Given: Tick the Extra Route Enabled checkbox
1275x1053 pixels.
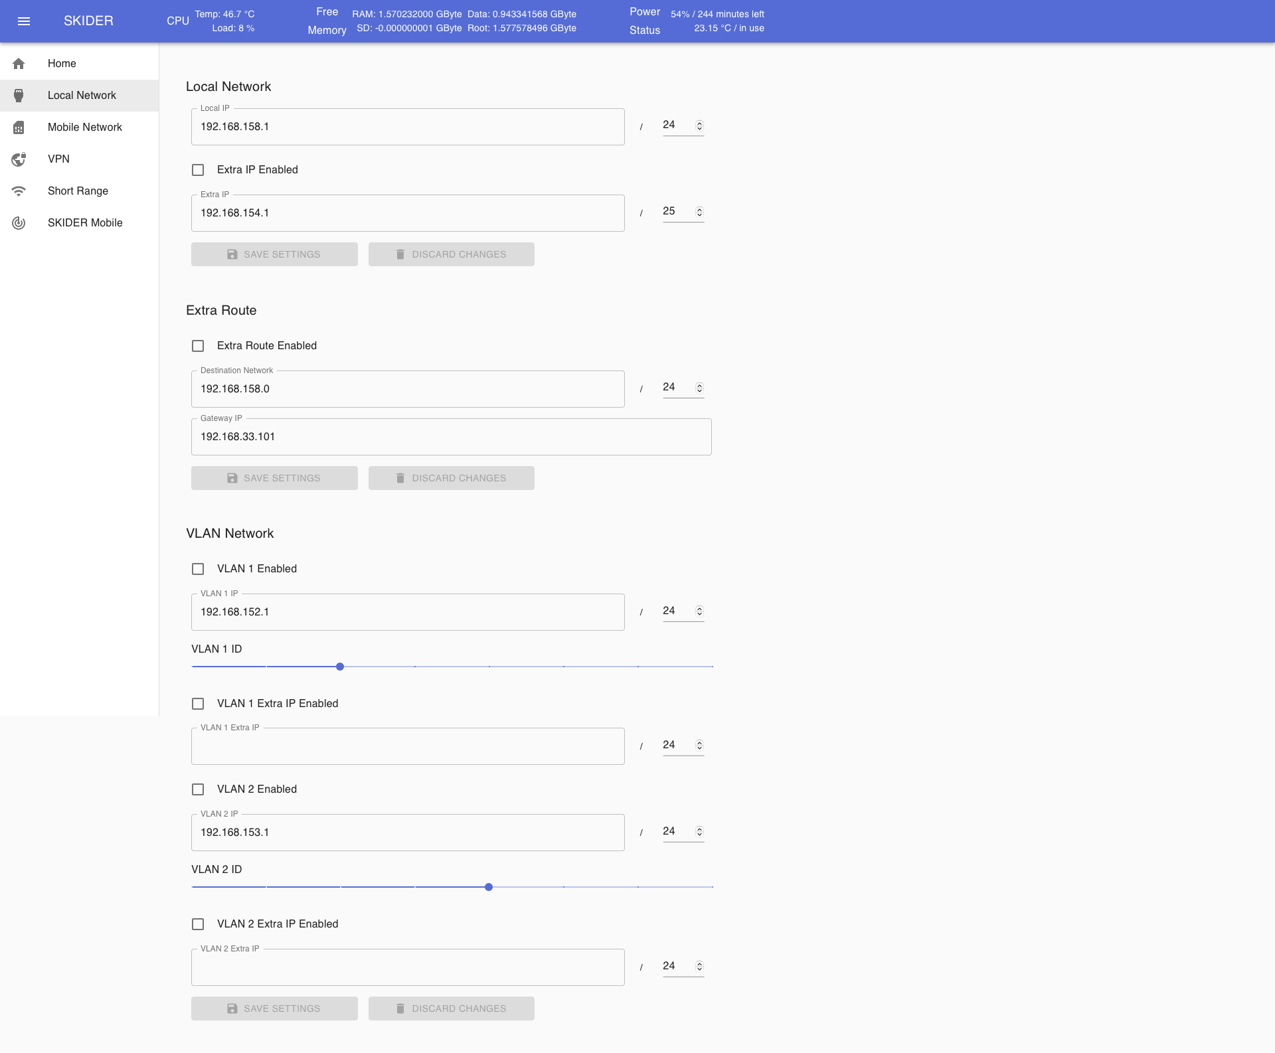Looking at the screenshot, I should [198, 346].
